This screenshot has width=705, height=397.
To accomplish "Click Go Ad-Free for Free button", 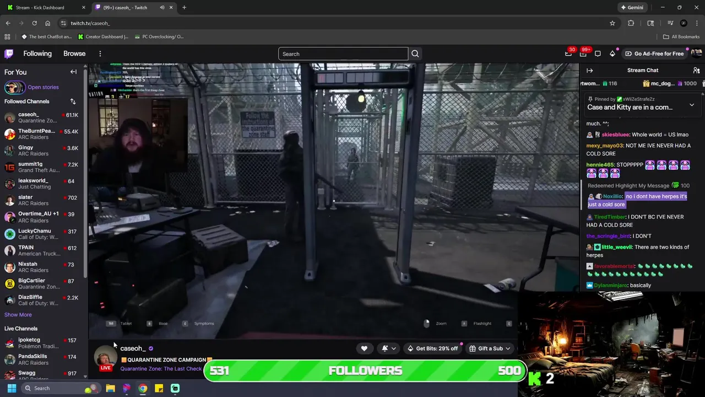I will point(654,53).
